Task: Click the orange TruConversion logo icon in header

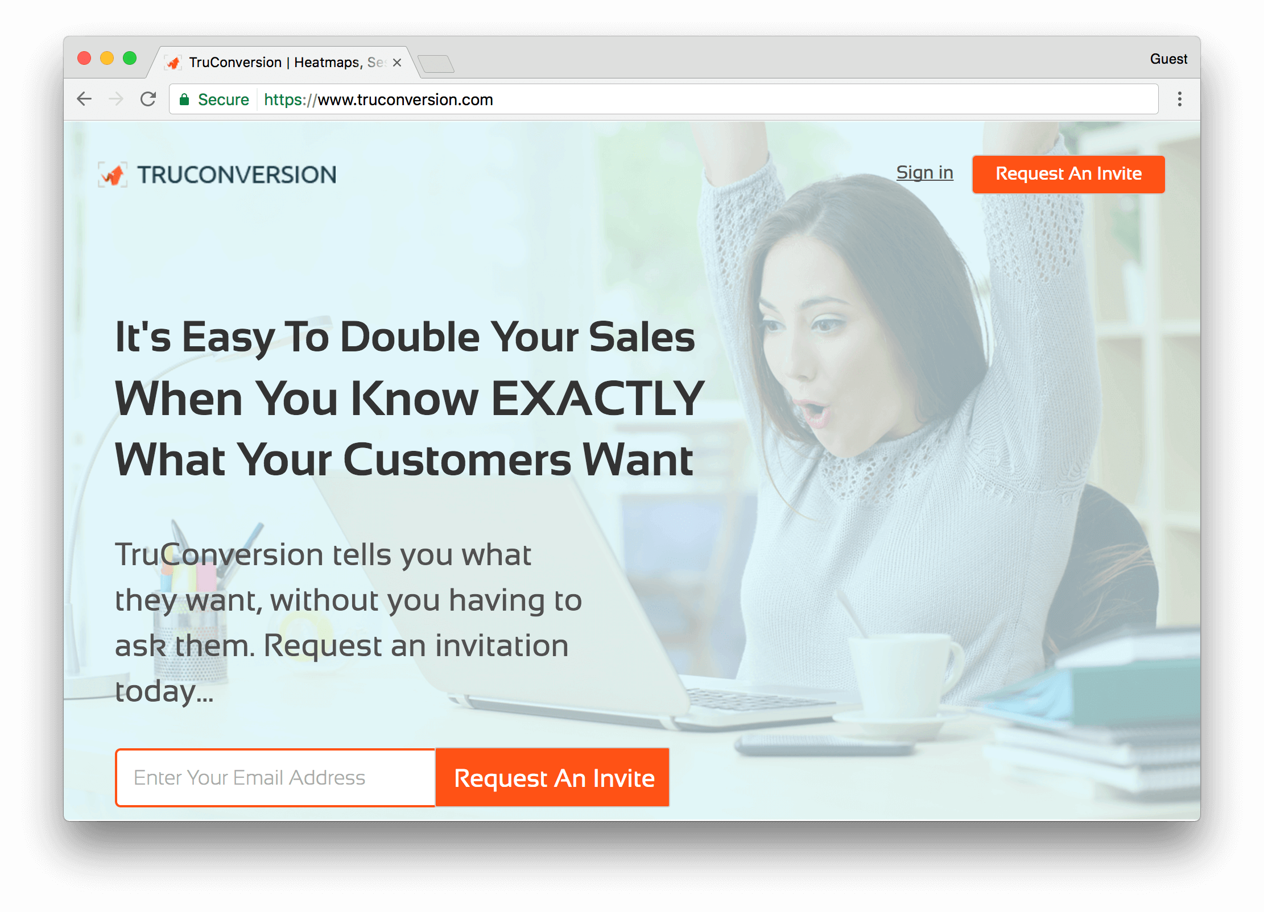Action: (x=112, y=175)
